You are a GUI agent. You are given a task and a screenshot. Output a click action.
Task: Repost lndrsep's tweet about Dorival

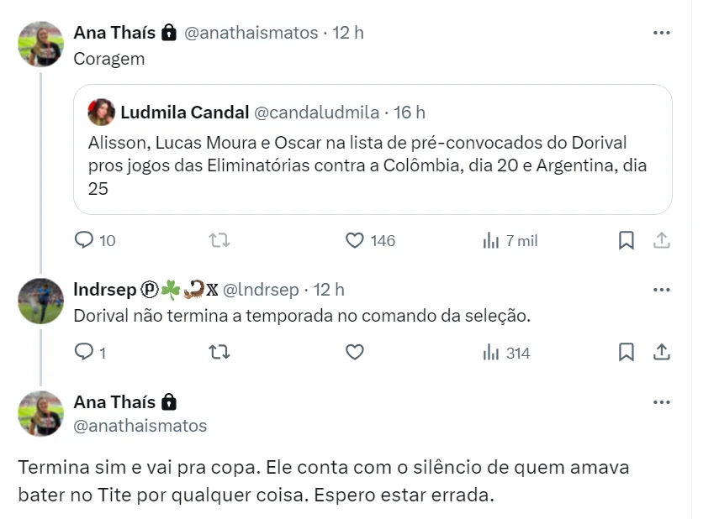219,353
